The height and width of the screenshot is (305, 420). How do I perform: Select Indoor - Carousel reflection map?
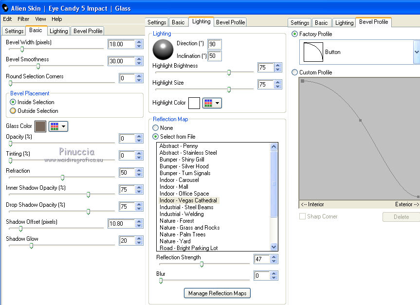click(179, 180)
